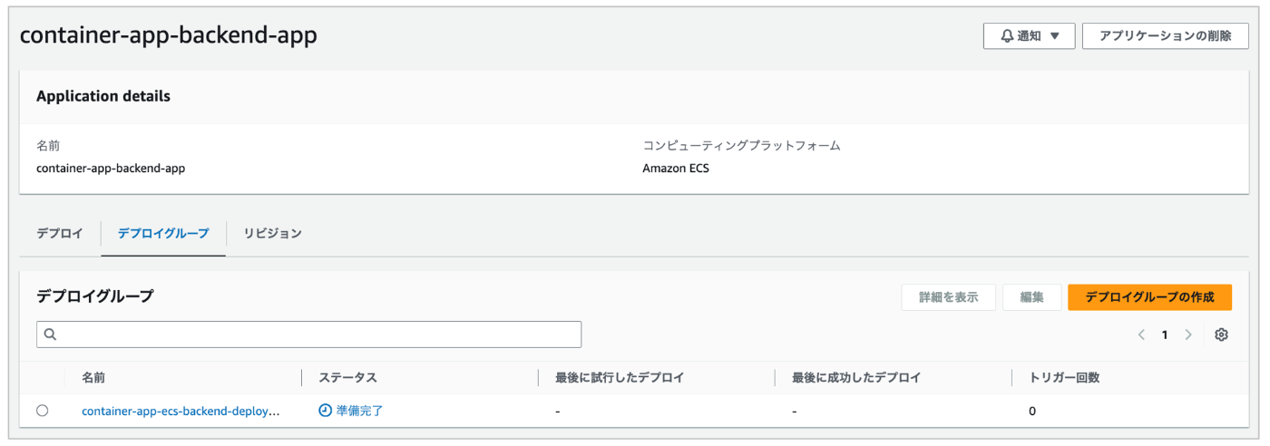Click the 編集 button
The image size is (1270, 446).
(x=1031, y=297)
